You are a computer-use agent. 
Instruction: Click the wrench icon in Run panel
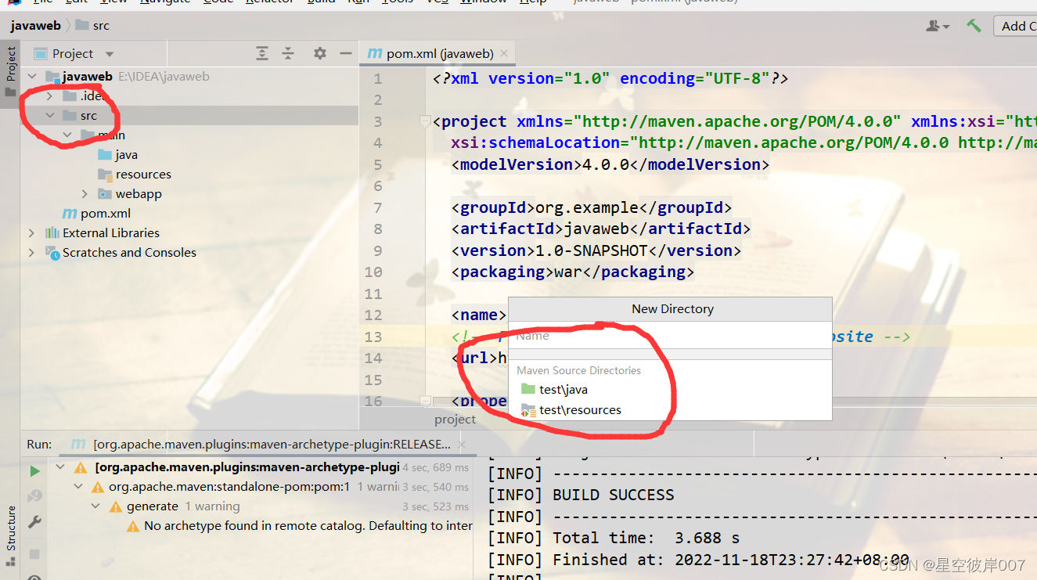click(x=34, y=521)
